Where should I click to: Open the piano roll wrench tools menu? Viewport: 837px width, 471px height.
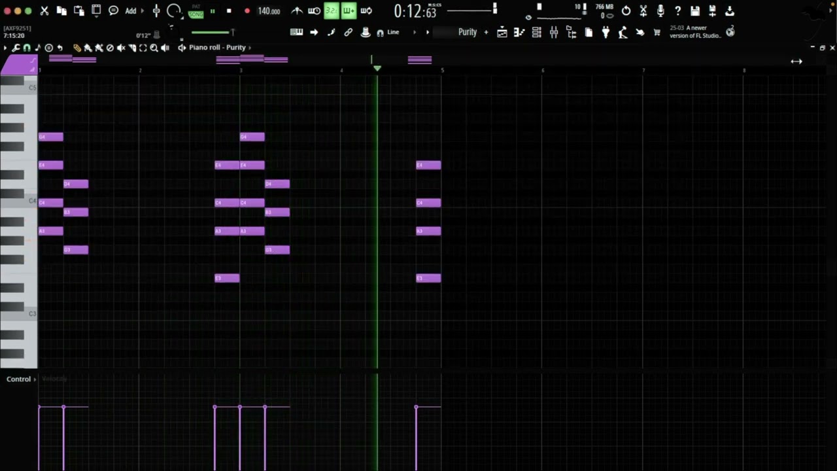tap(16, 48)
